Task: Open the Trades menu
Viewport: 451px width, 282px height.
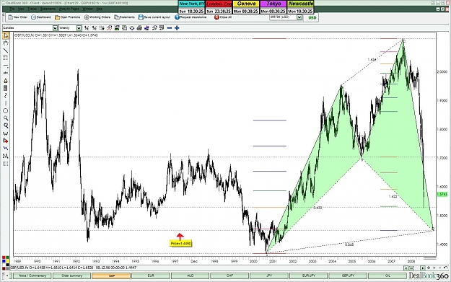Action: click(32, 9)
